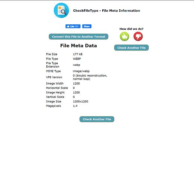Select the Megapixels label
The width and height of the screenshot is (194, 187).
tap(54, 106)
